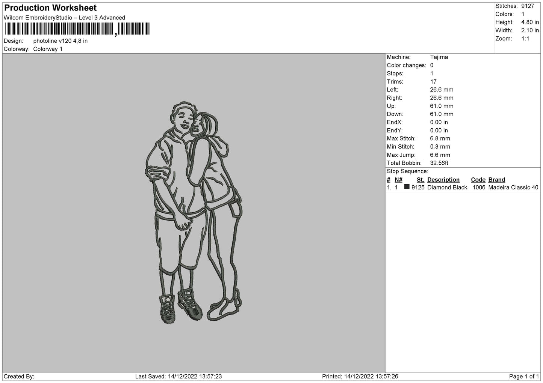This screenshot has width=543, height=383.
Task: Click the Total Bobbin value 32.56ft
Action: pyautogui.click(x=439, y=163)
